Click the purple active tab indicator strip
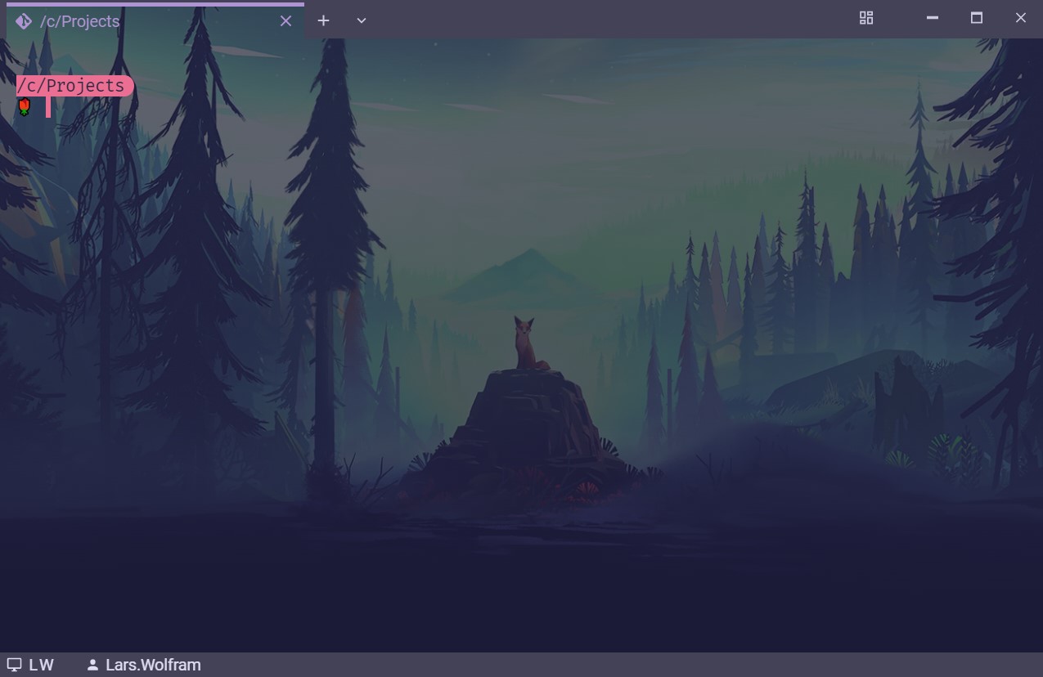The width and height of the screenshot is (1043, 677). [155, 4]
